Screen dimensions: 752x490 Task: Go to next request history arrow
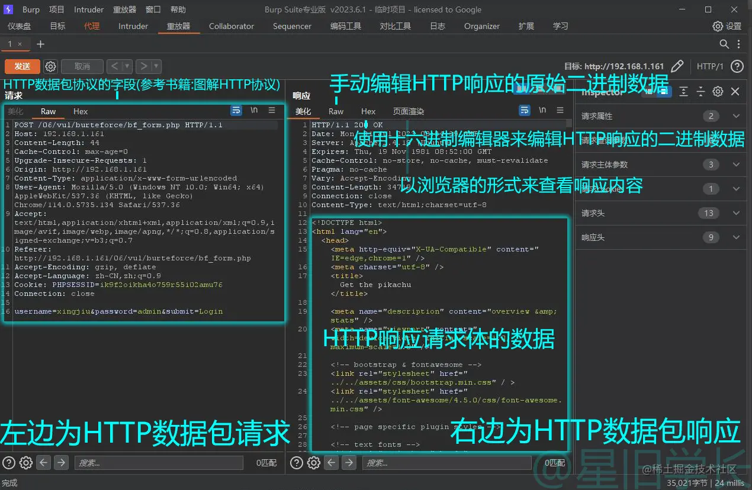pos(143,66)
